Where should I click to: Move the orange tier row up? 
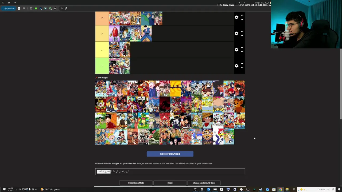click(242, 15)
